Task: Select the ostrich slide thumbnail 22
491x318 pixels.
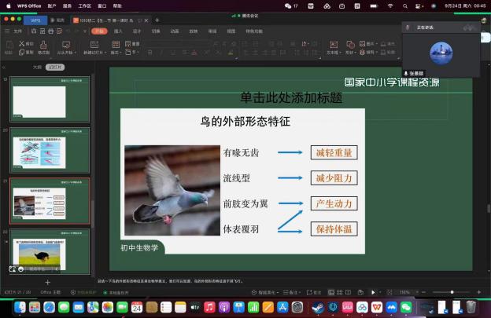Action: (x=50, y=250)
